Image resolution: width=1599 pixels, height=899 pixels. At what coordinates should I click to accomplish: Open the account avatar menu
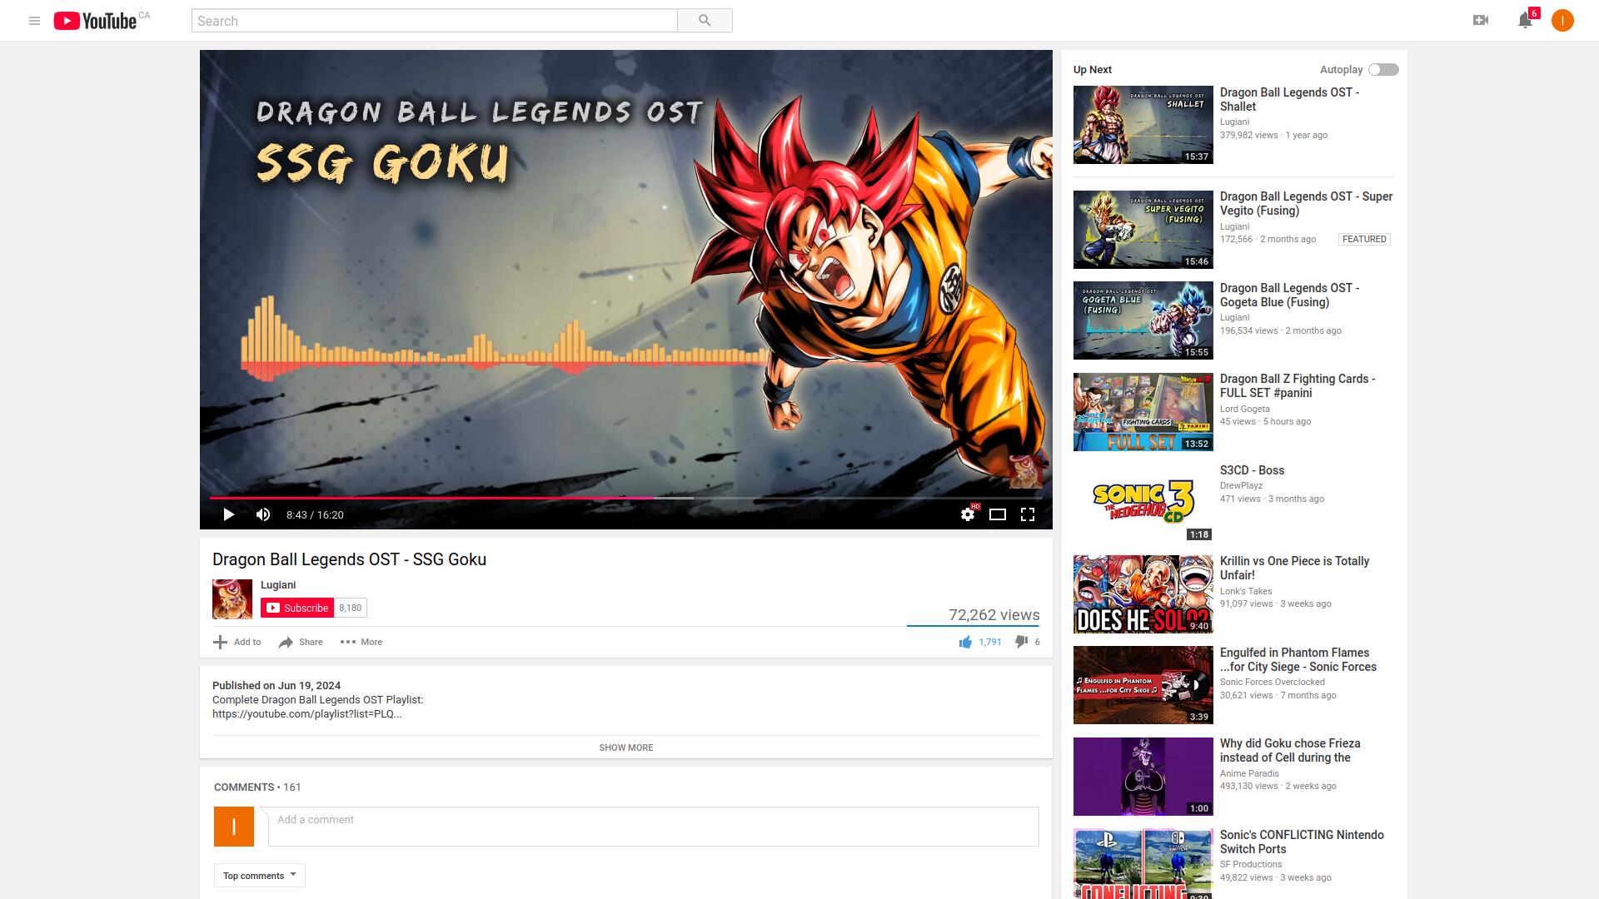pyautogui.click(x=1562, y=20)
